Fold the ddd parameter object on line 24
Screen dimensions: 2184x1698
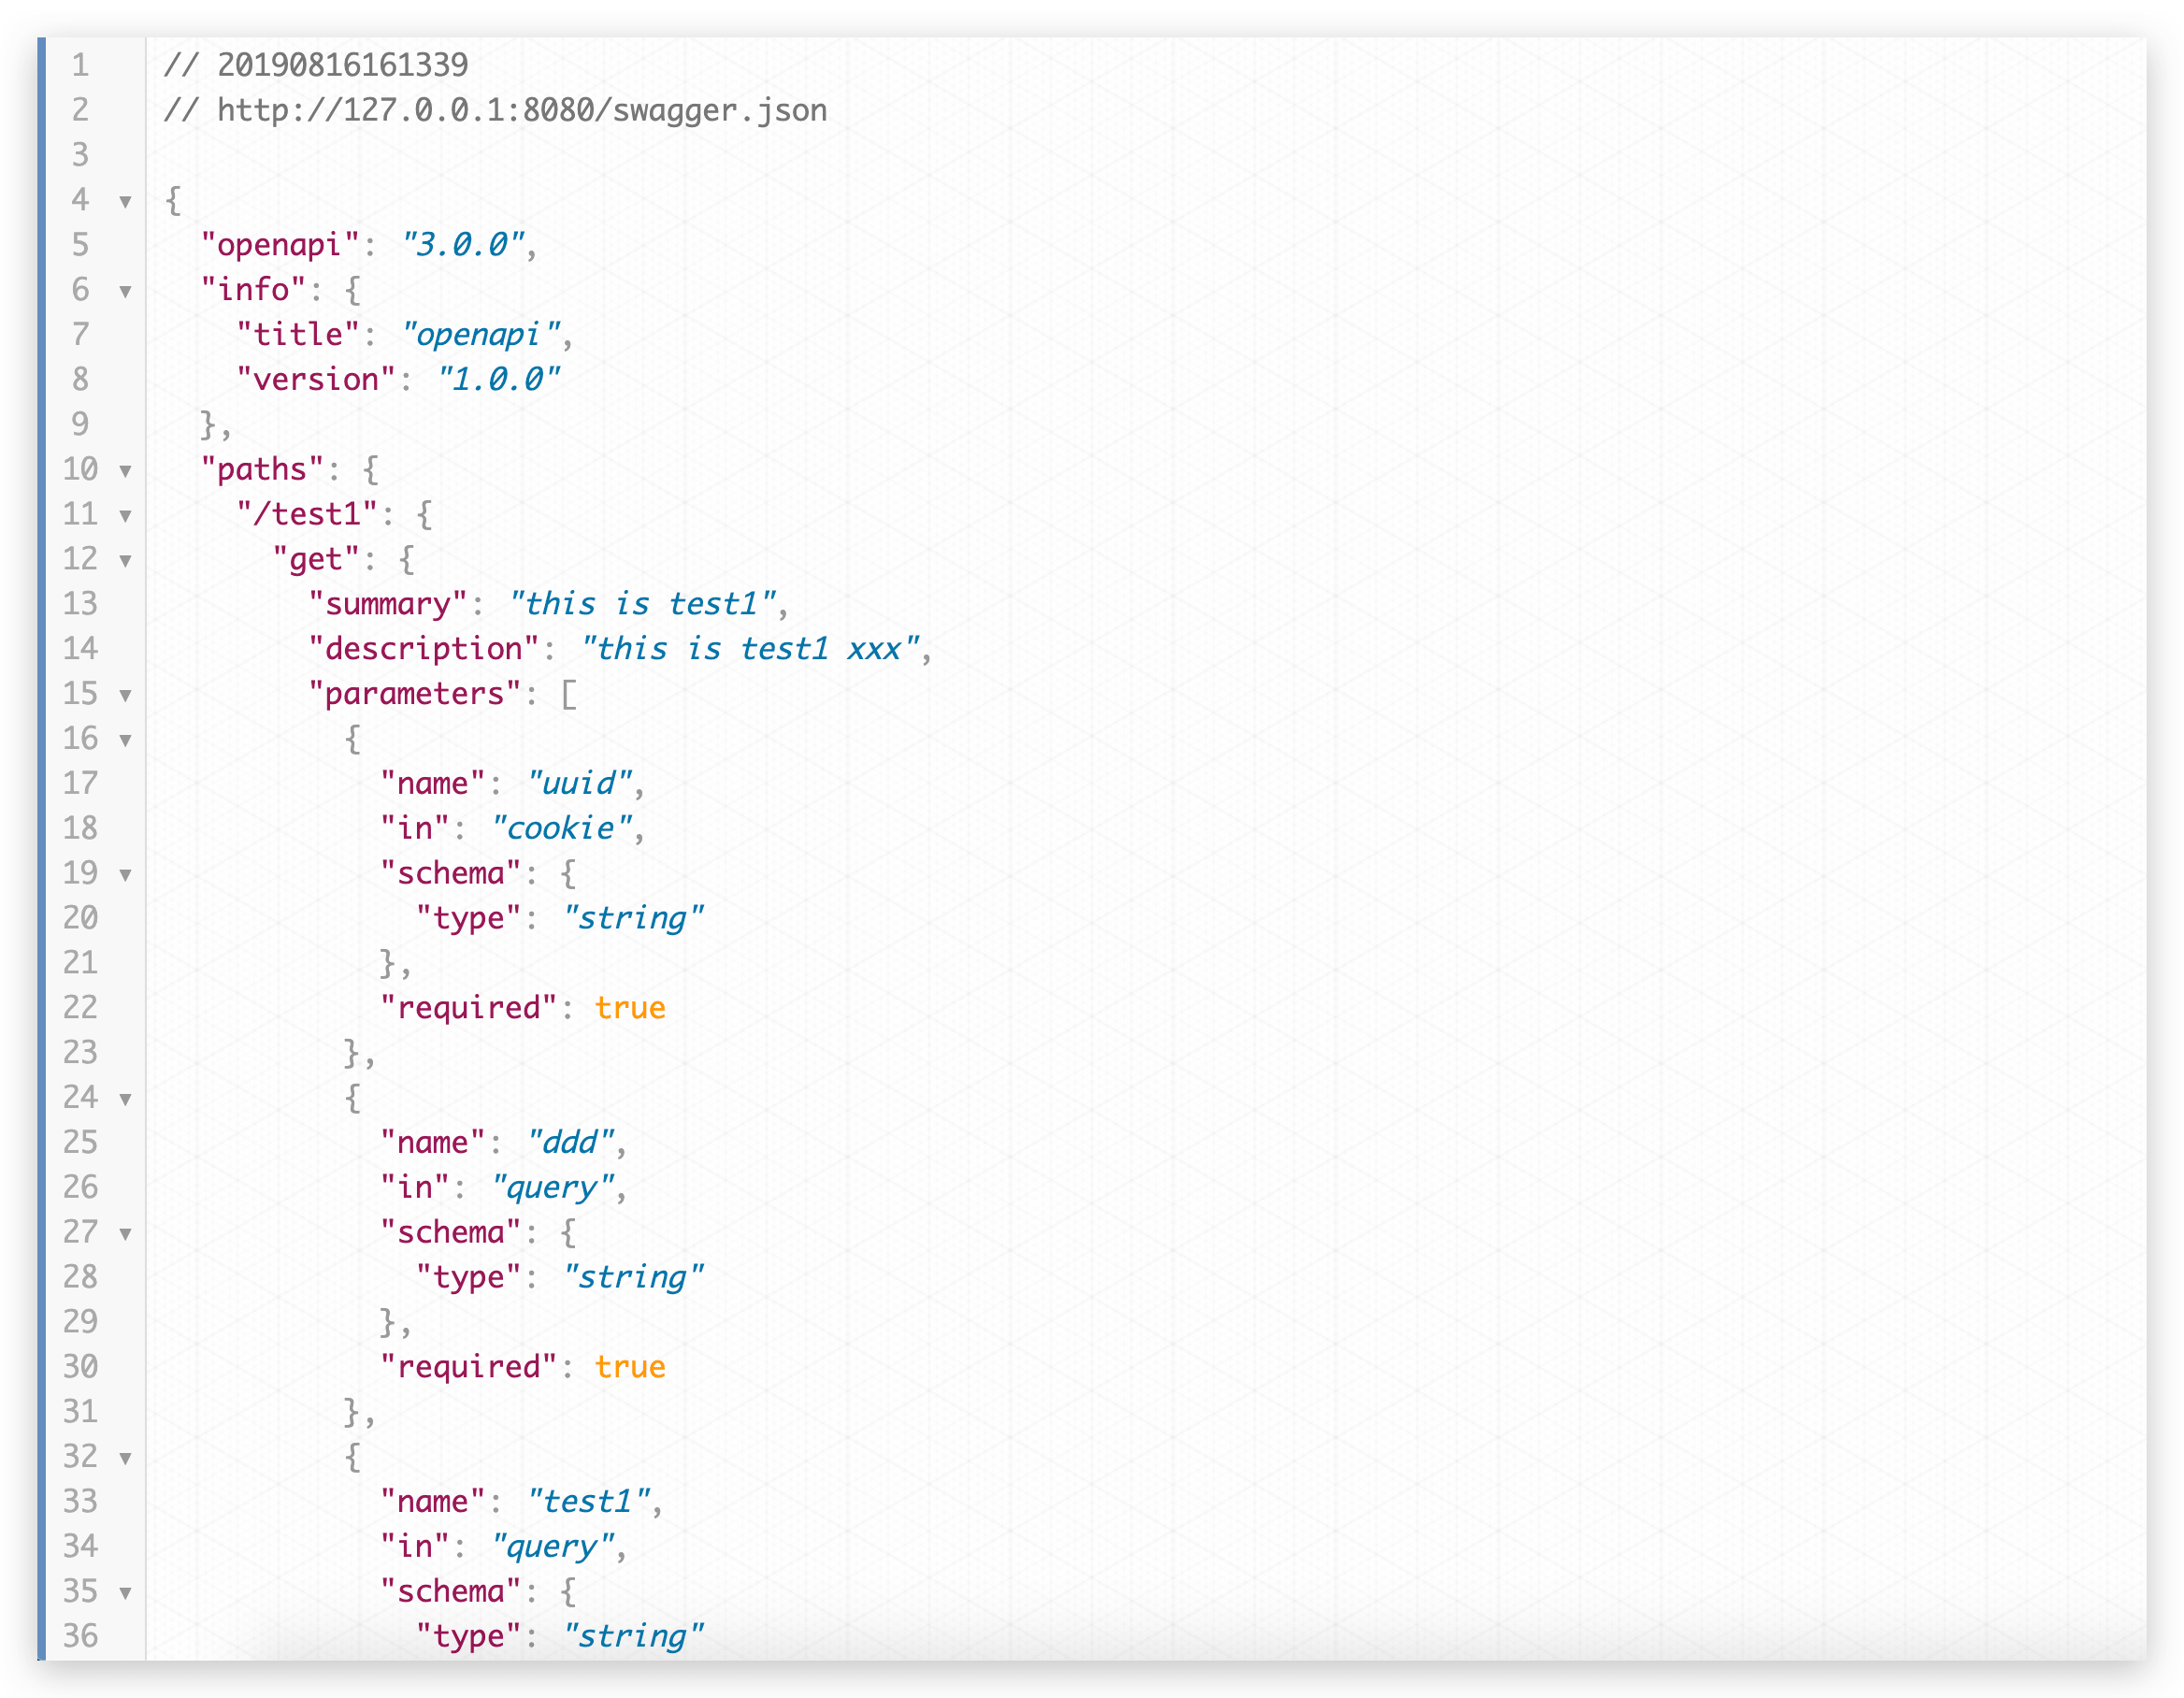125,1099
